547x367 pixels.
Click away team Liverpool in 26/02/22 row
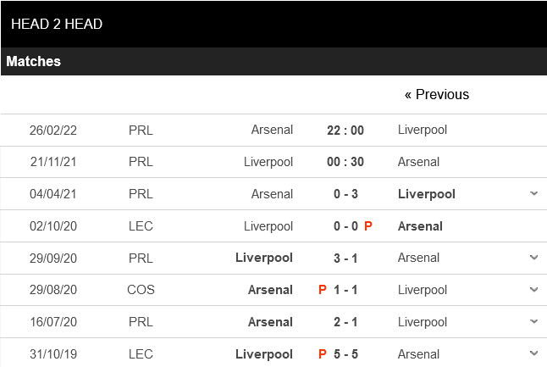pos(423,130)
